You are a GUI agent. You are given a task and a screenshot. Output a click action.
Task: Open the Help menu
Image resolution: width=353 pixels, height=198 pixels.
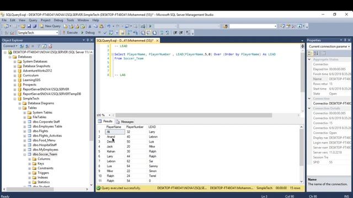(95, 20)
